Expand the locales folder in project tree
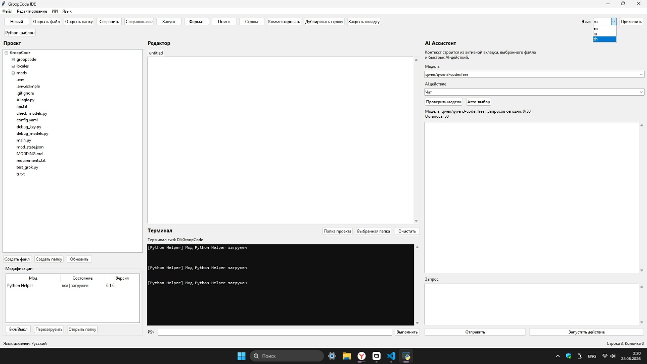Screen dimensions: 647x364 click(13, 66)
